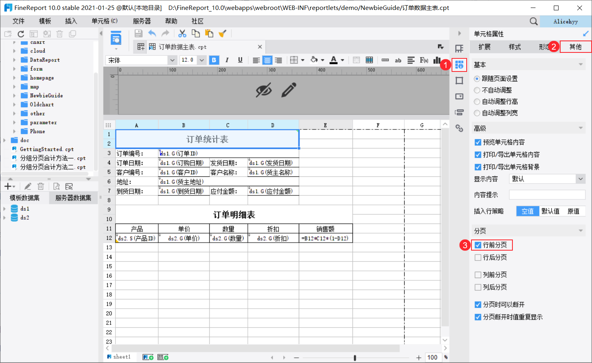The image size is (592, 363).
Task: Open the background fill color picker
Action: coord(314,60)
